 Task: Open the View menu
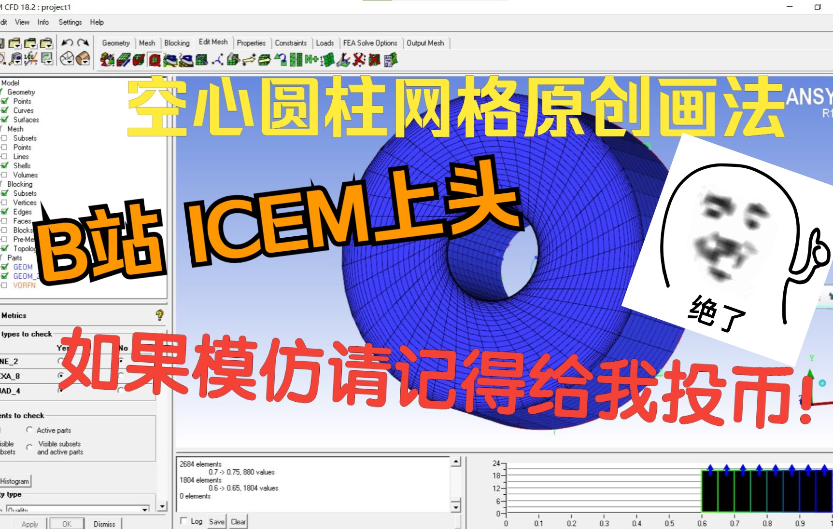[x=22, y=22]
